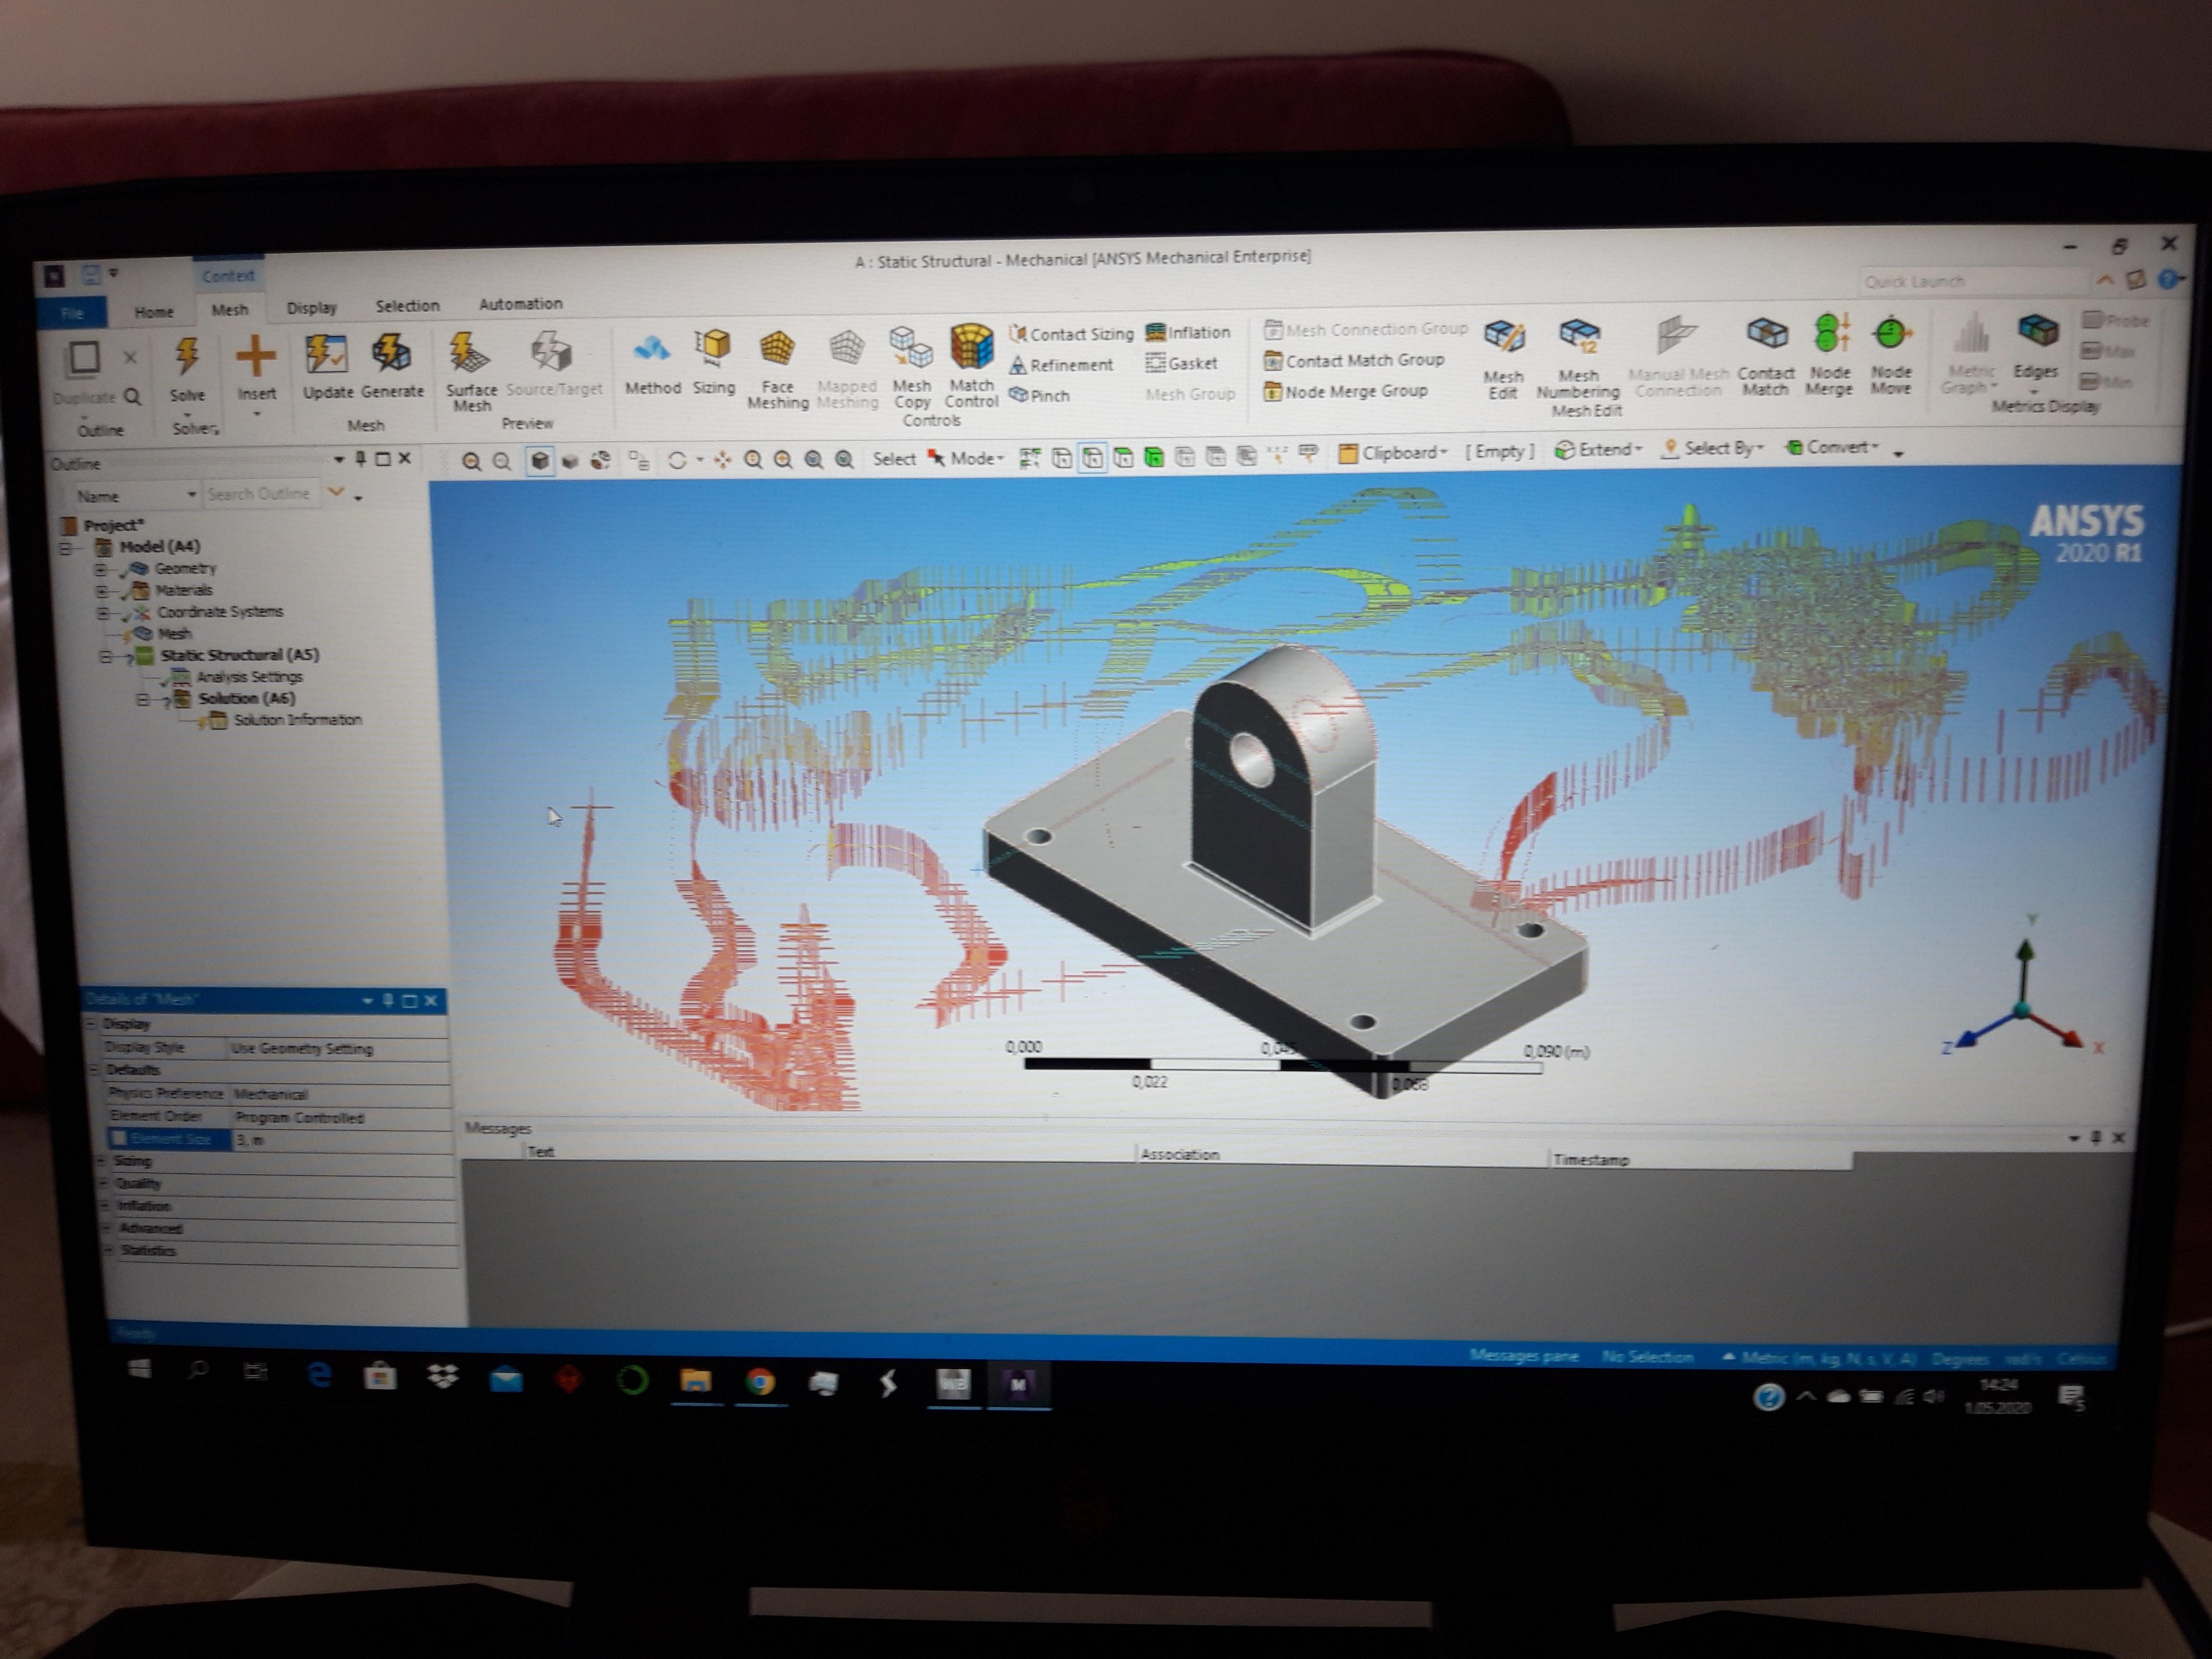Enable the Vertex selection filter
Screen dimensions: 2212x1659
(x=1061, y=458)
